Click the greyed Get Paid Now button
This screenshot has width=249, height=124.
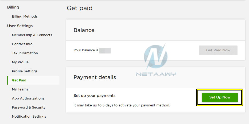pos(218,50)
